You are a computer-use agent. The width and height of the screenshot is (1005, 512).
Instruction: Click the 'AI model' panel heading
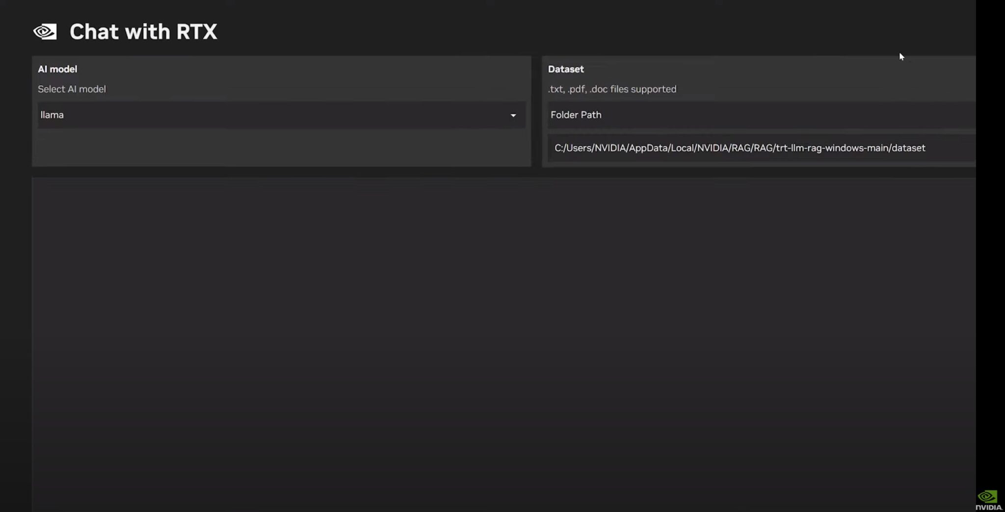(x=57, y=69)
